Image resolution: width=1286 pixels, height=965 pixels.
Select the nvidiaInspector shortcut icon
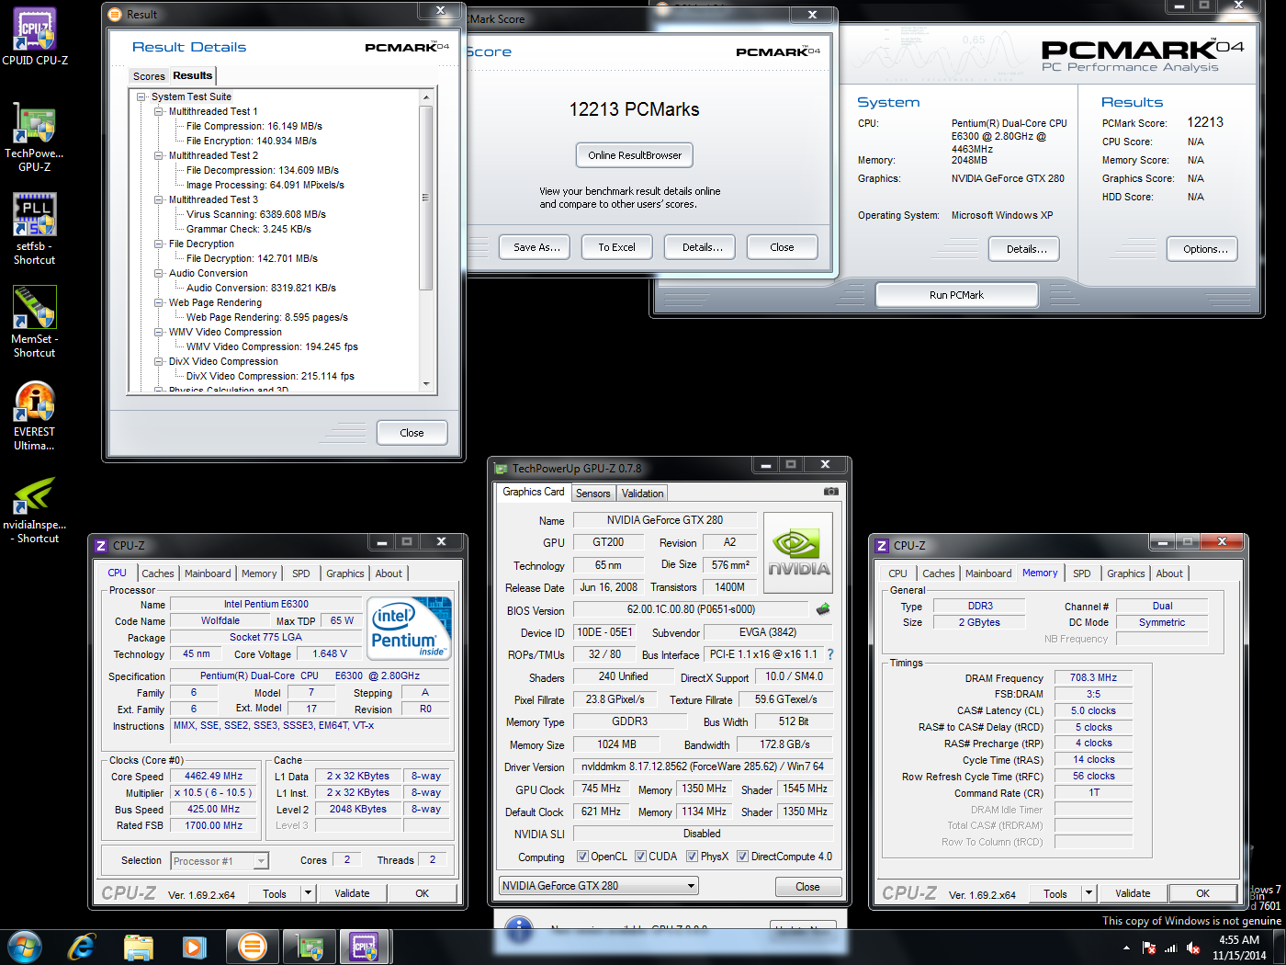coord(35,510)
